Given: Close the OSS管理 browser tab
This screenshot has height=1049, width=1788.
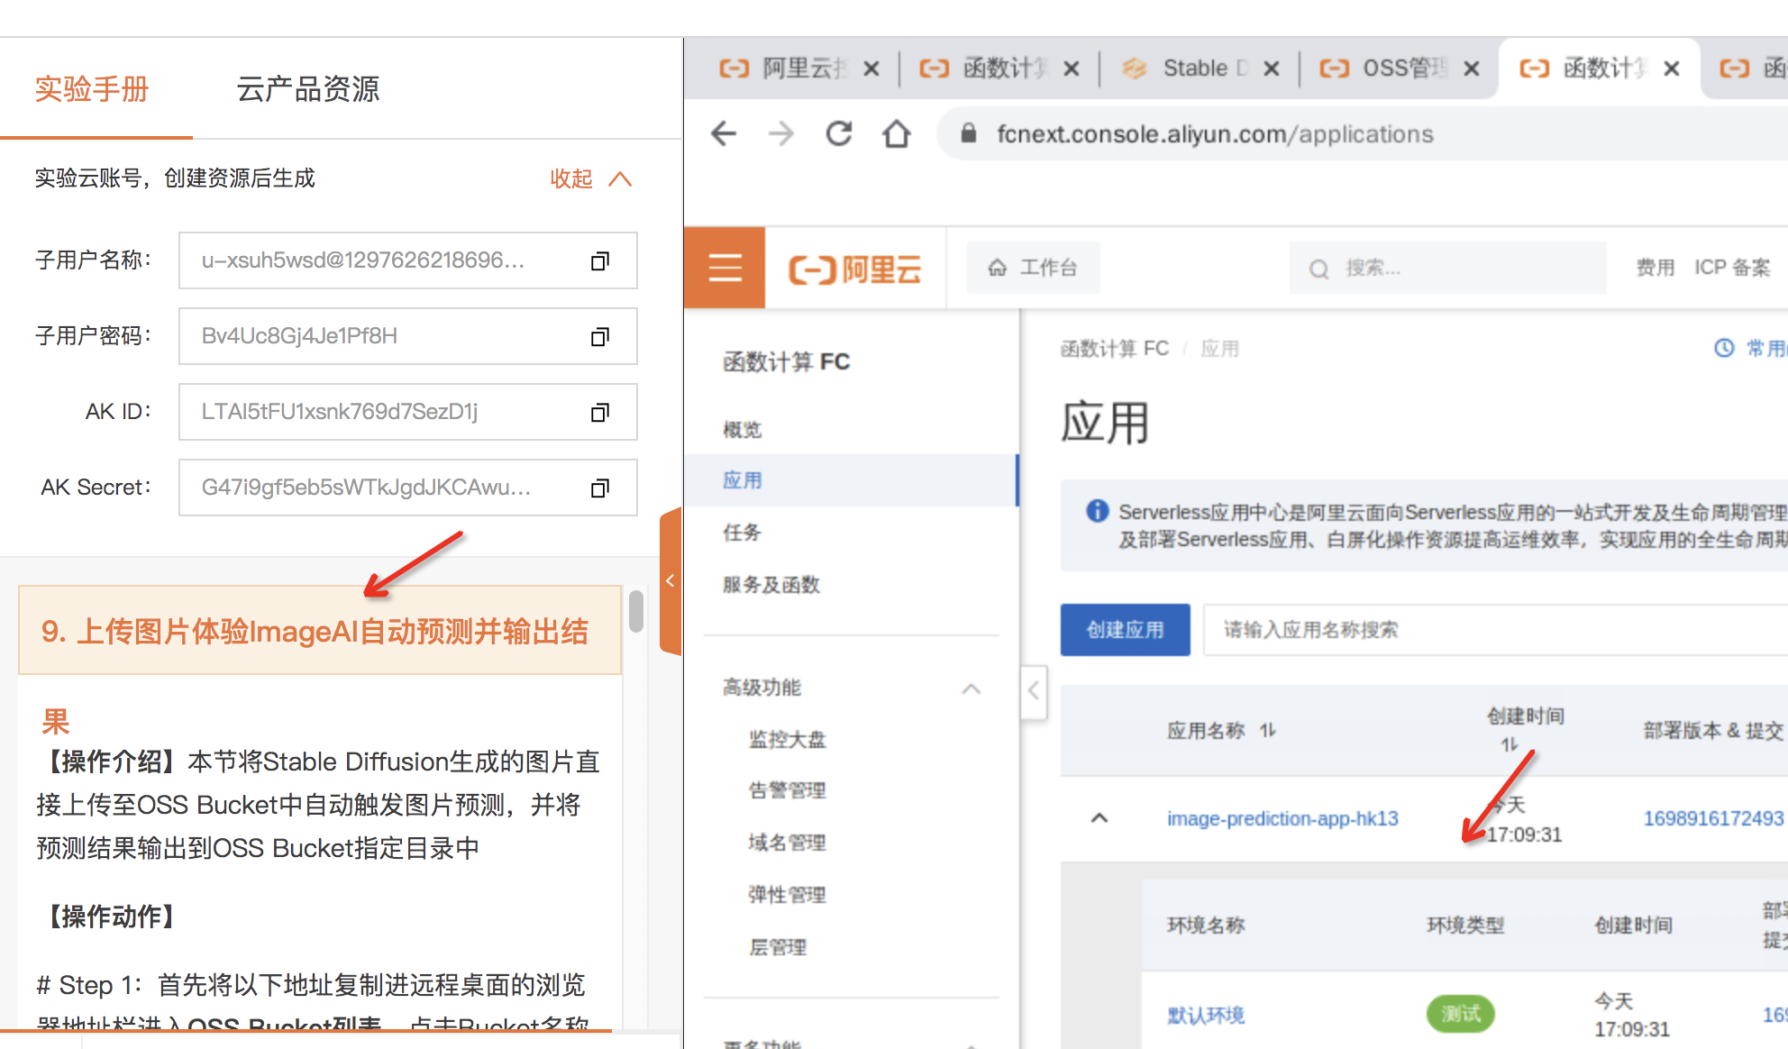Looking at the screenshot, I should point(1472,68).
